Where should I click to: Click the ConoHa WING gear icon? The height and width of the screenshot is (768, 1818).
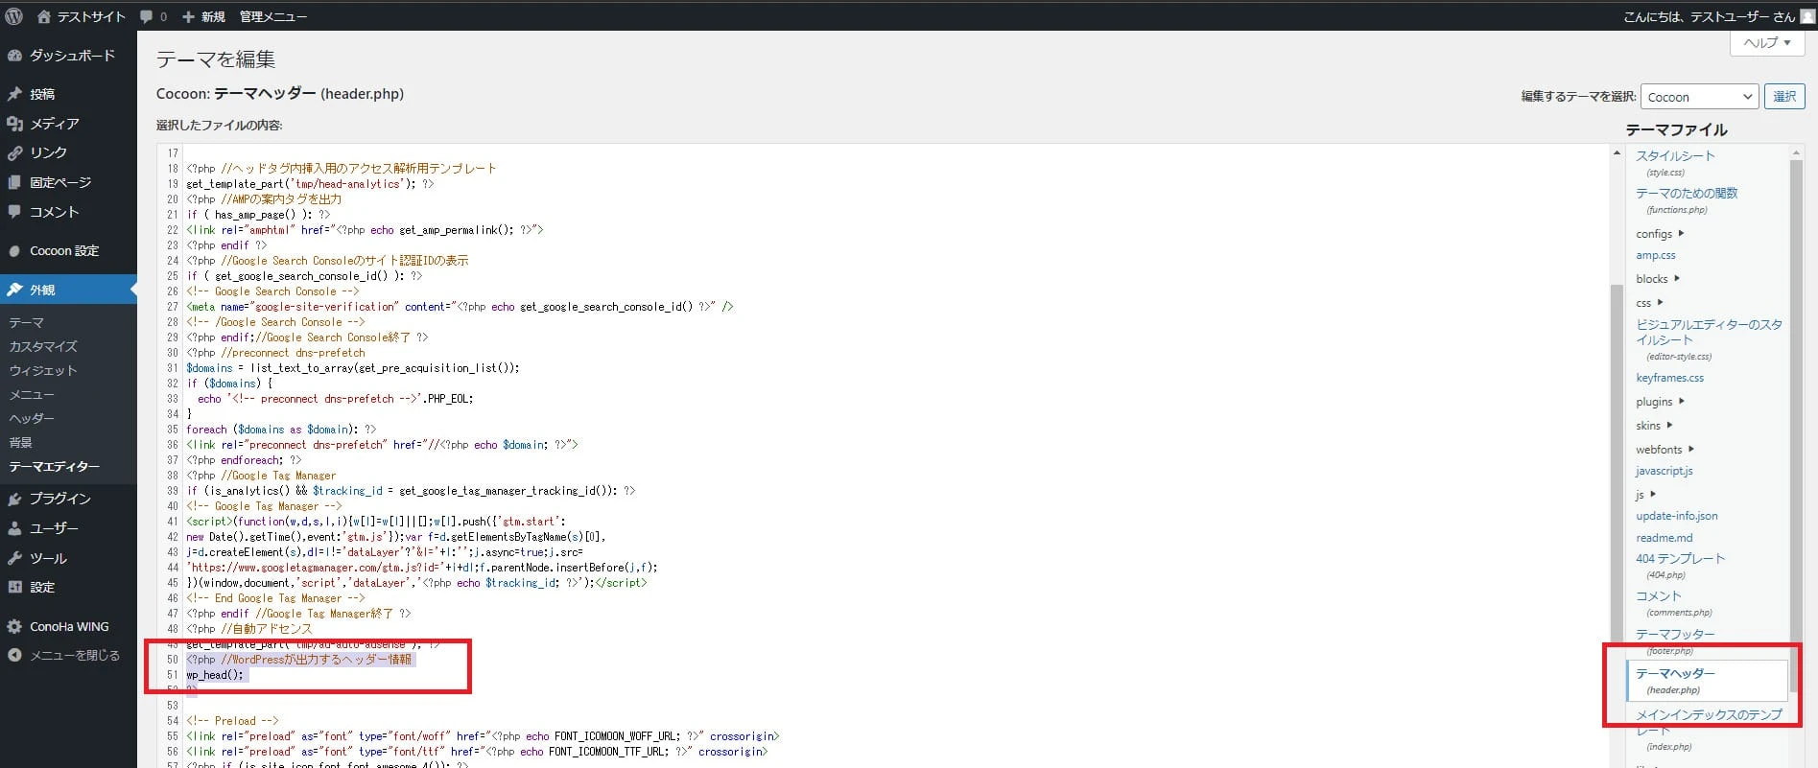14,626
